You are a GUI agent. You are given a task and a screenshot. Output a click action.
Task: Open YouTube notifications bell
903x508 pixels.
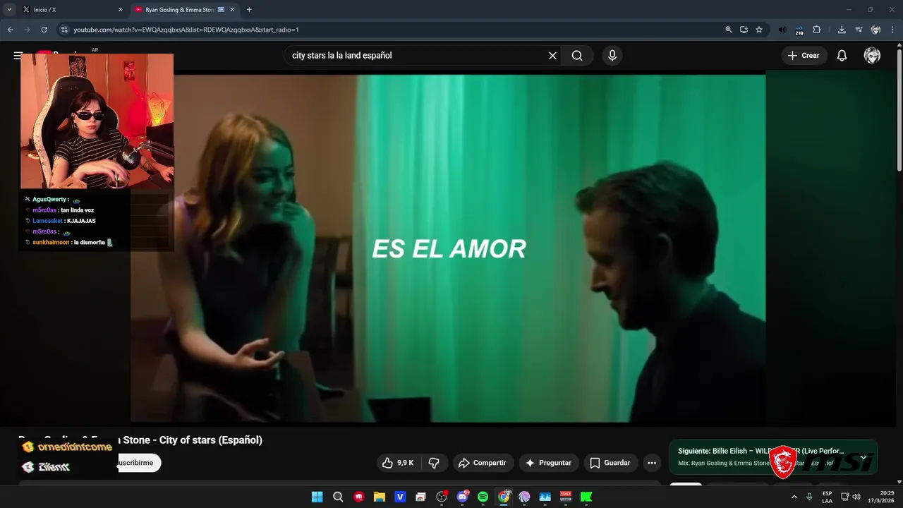click(842, 56)
